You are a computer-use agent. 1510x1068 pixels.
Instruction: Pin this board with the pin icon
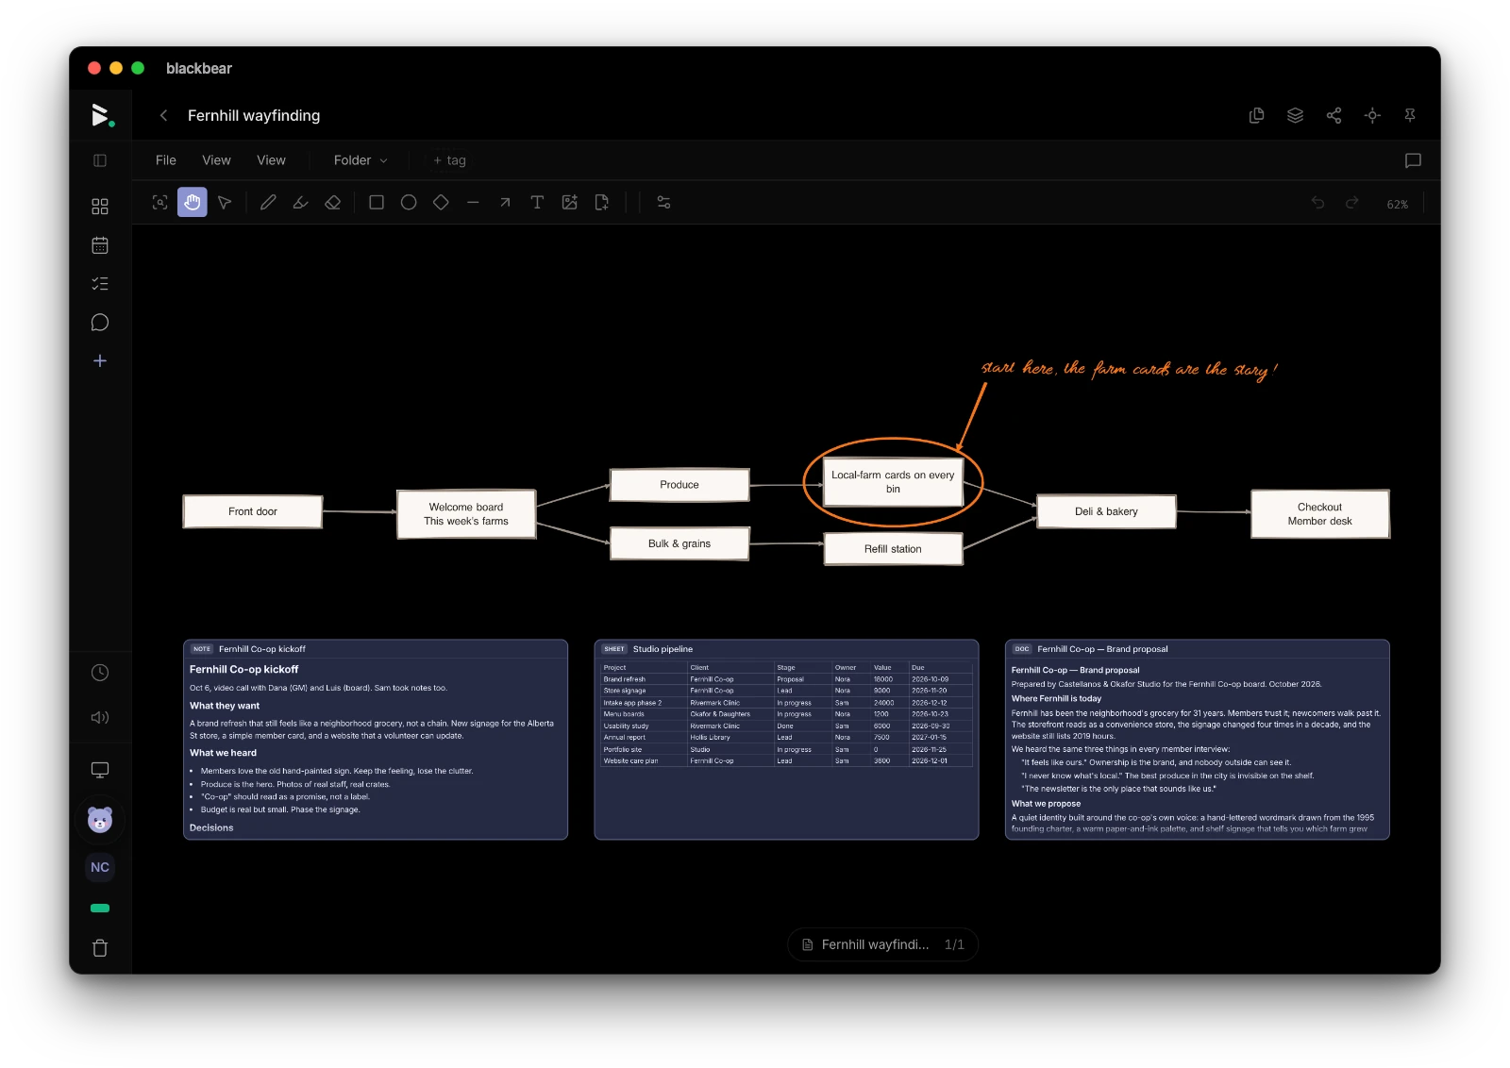(1410, 115)
